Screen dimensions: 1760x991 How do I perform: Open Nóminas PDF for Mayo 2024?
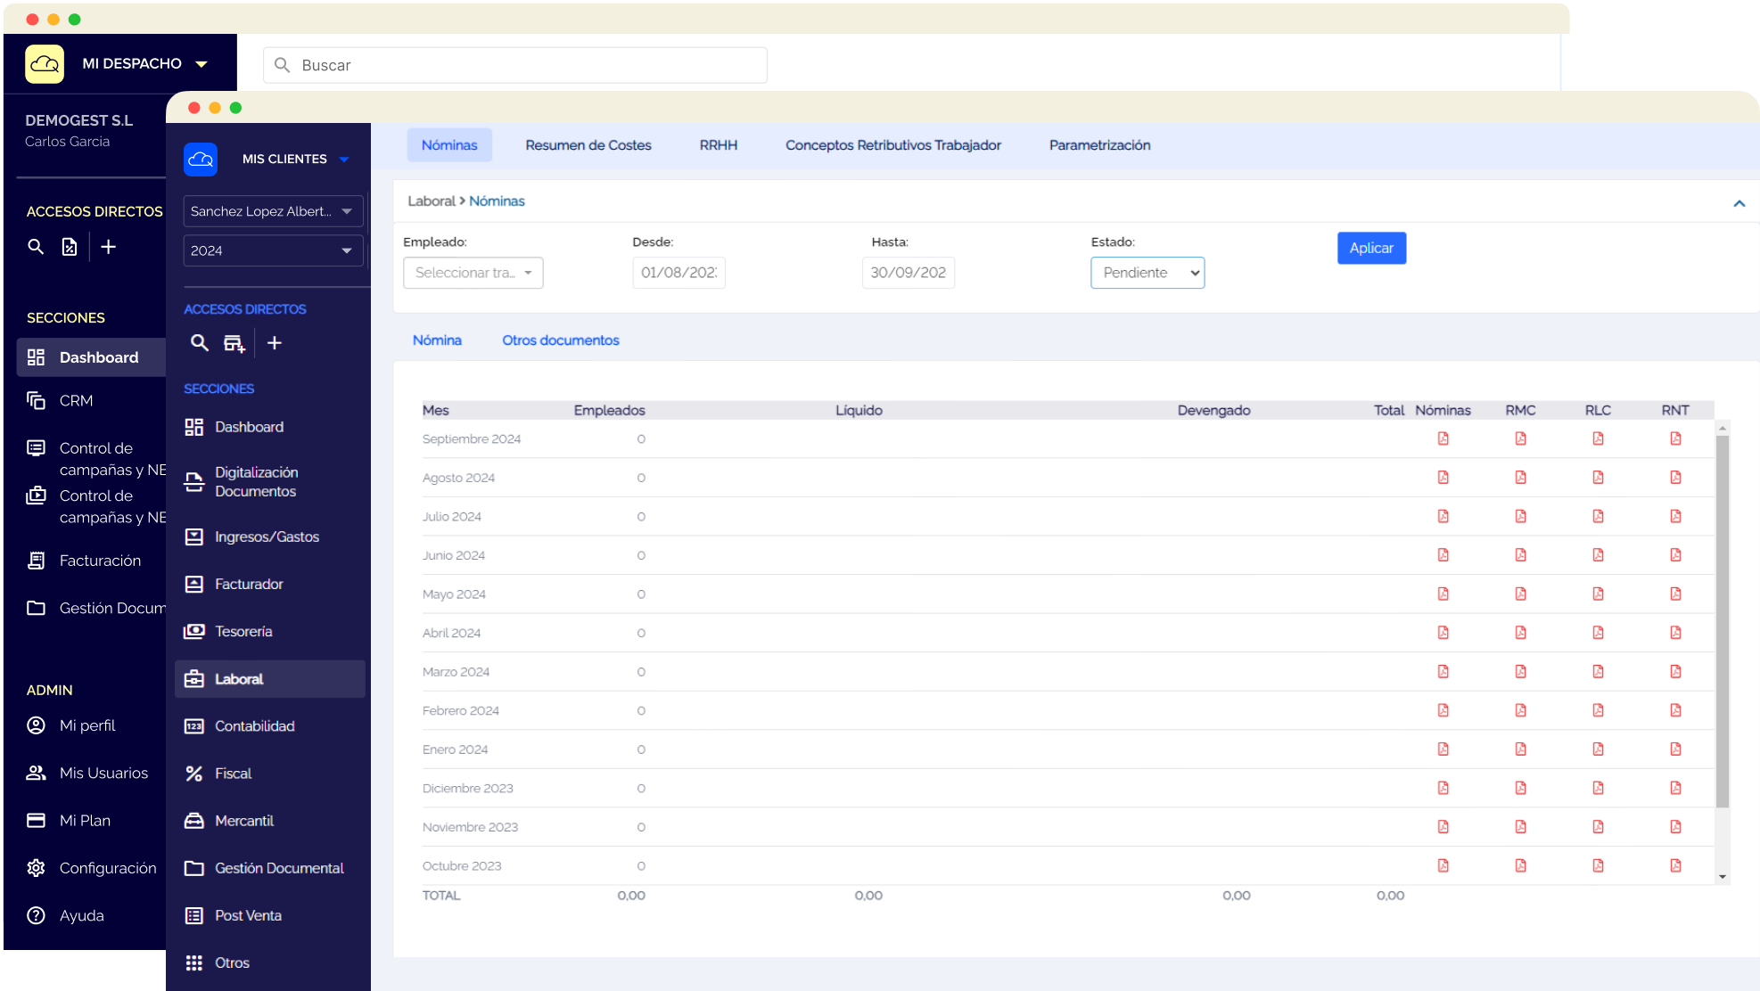[x=1443, y=594]
